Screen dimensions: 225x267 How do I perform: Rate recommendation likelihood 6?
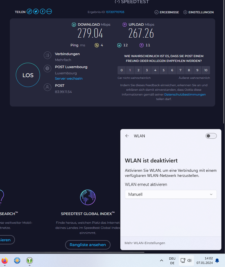coord(172,70)
